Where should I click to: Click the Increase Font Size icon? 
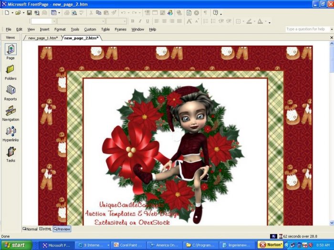189,21
